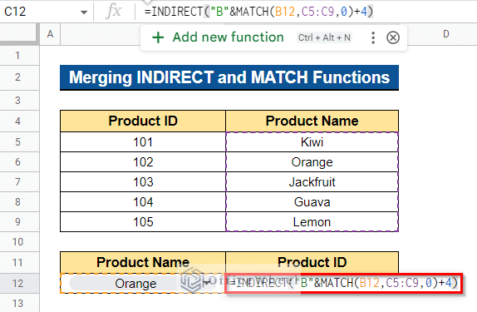The width and height of the screenshot is (477, 312).
Task: Click the select-all corner box
Action: coord(19,34)
